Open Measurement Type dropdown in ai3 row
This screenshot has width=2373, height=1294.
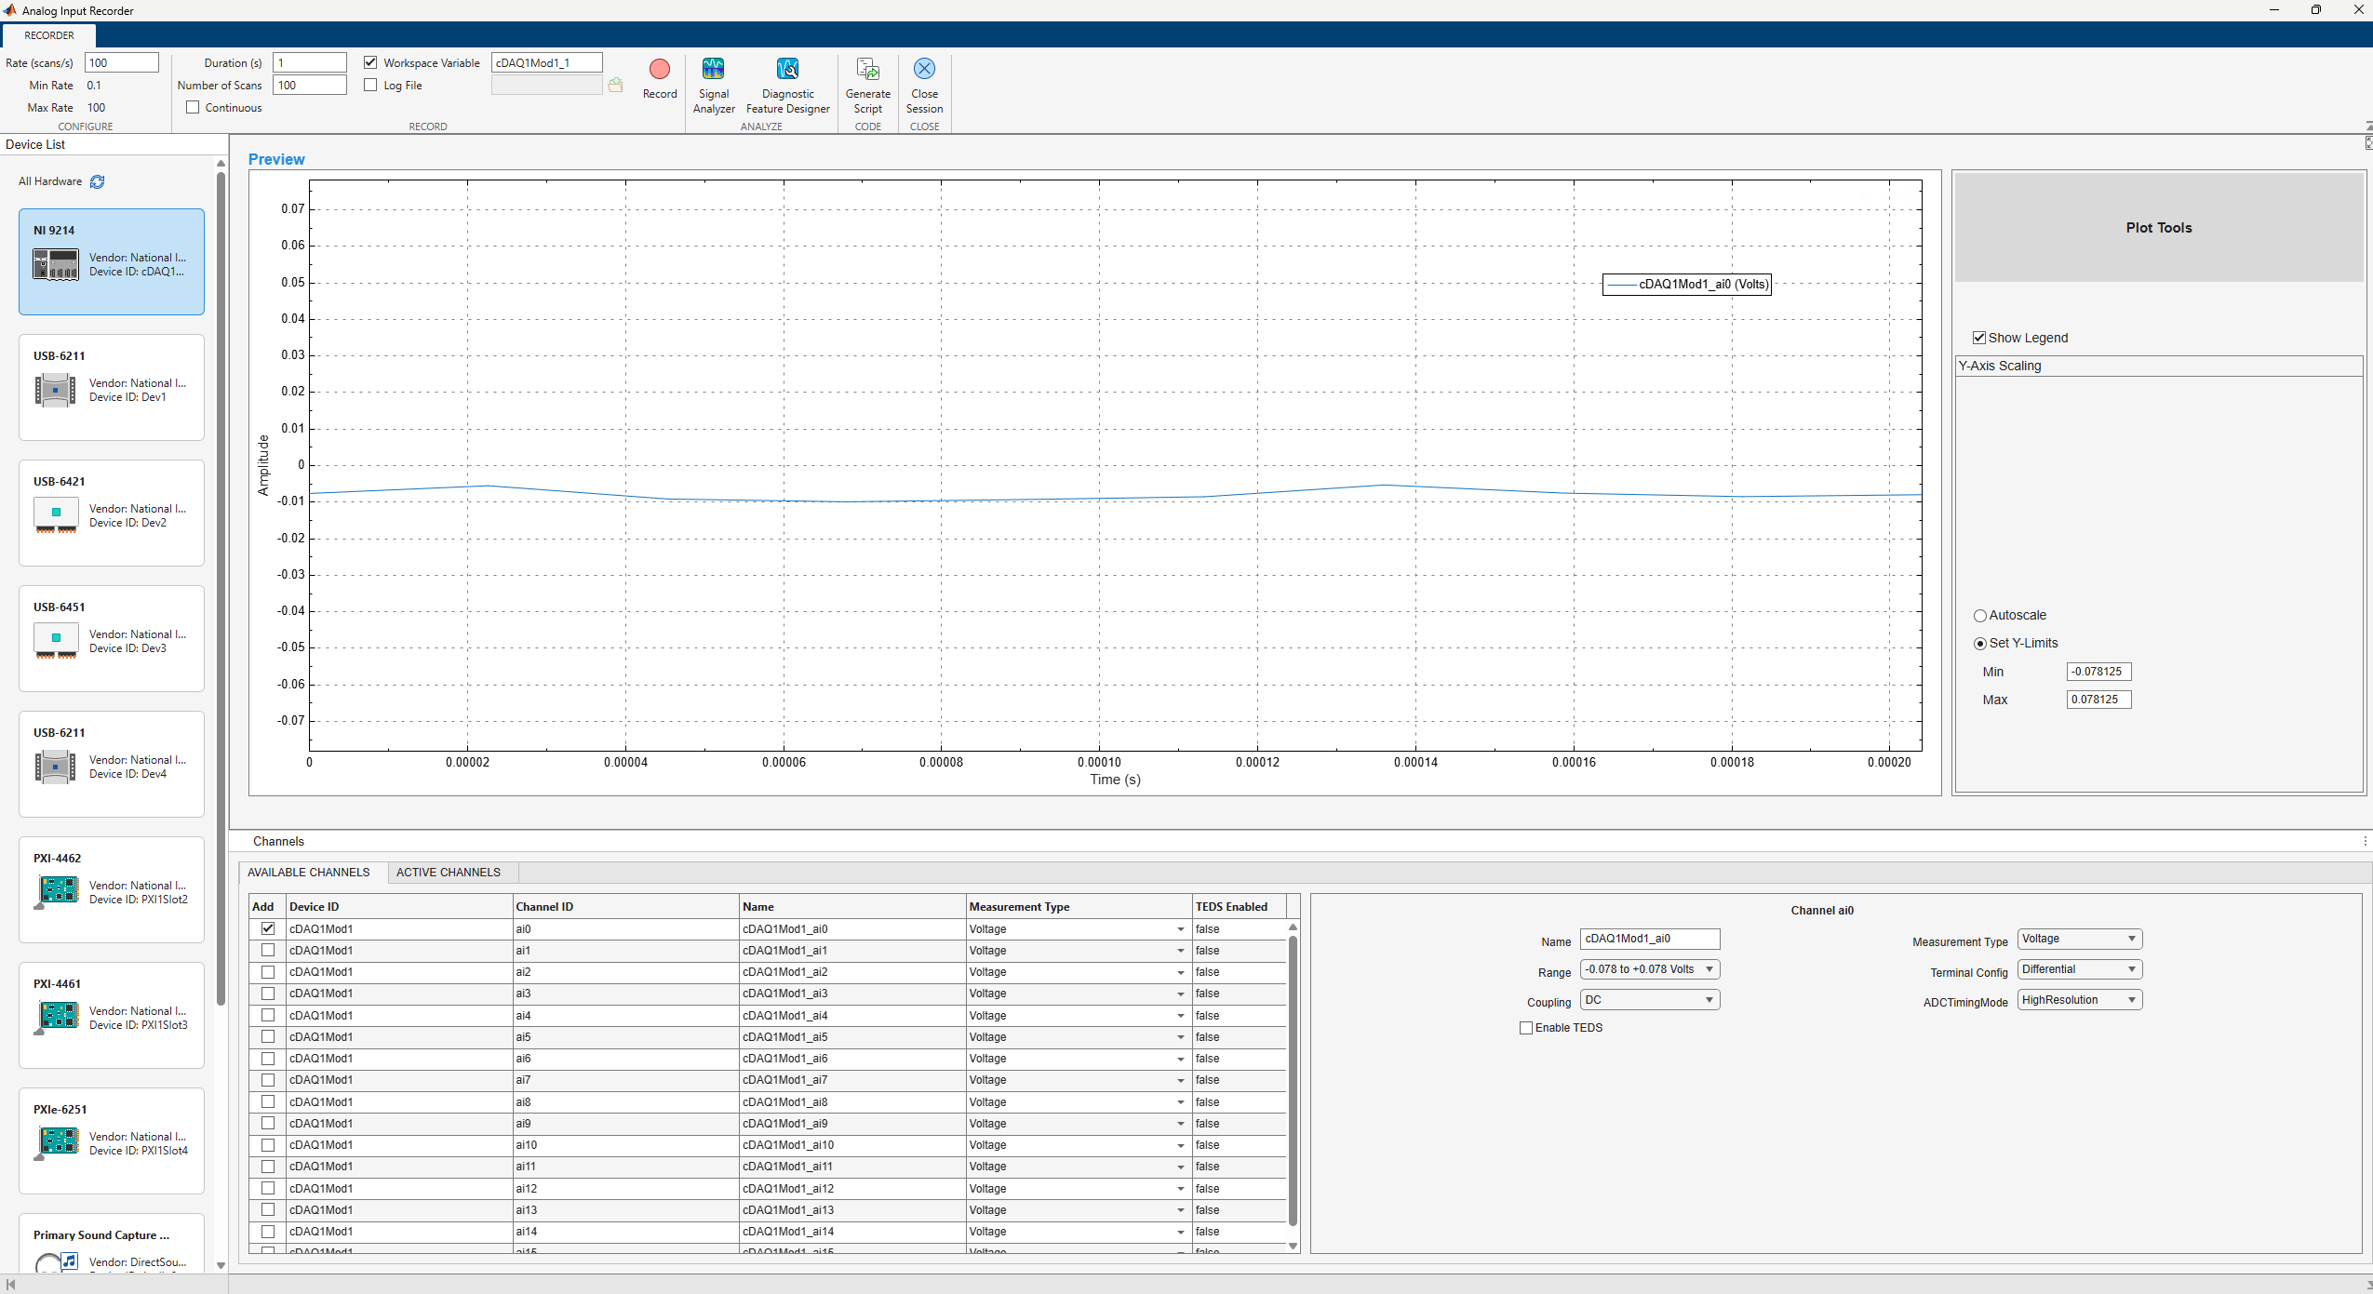coord(1180,994)
